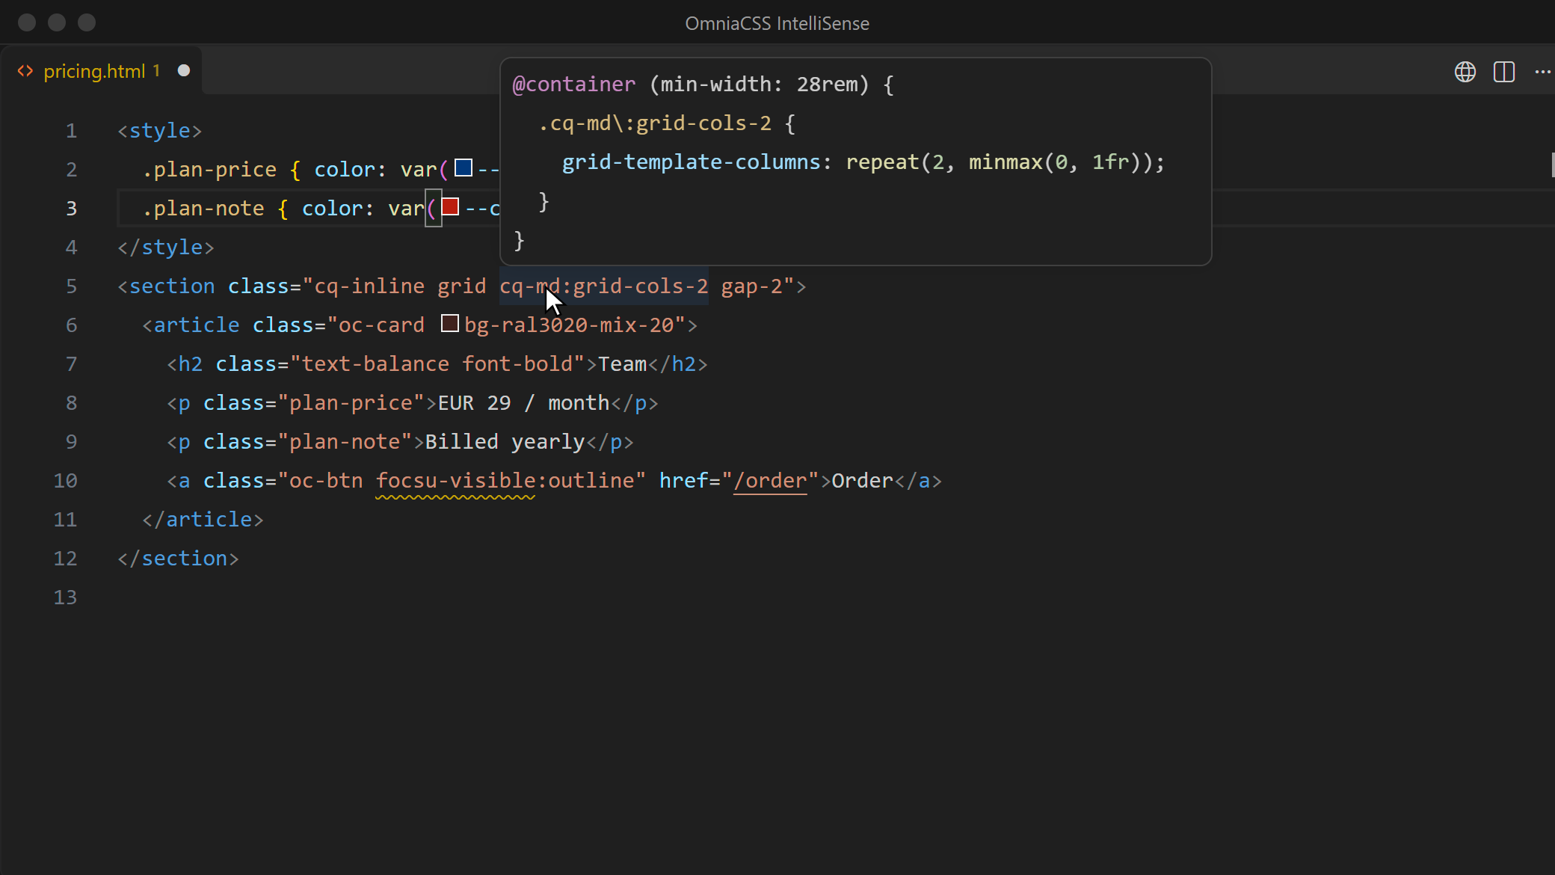Click the font-bold class on the h2
Image resolution: width=1555 pixels, height=875 pixels.
(517, 364)
